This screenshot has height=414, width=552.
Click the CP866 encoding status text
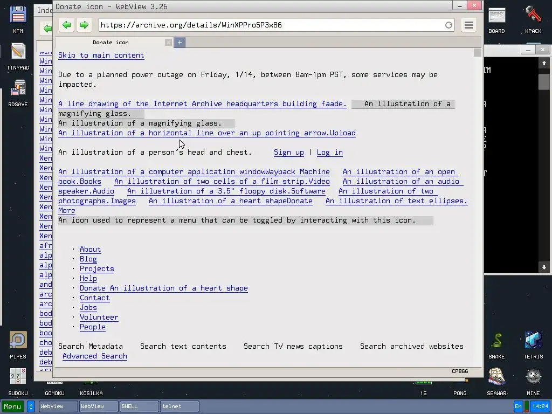point(460,371)
